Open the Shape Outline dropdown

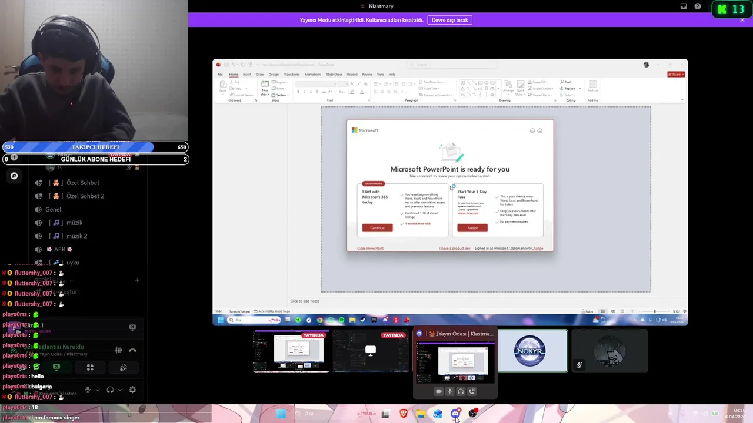coord(541,89)
